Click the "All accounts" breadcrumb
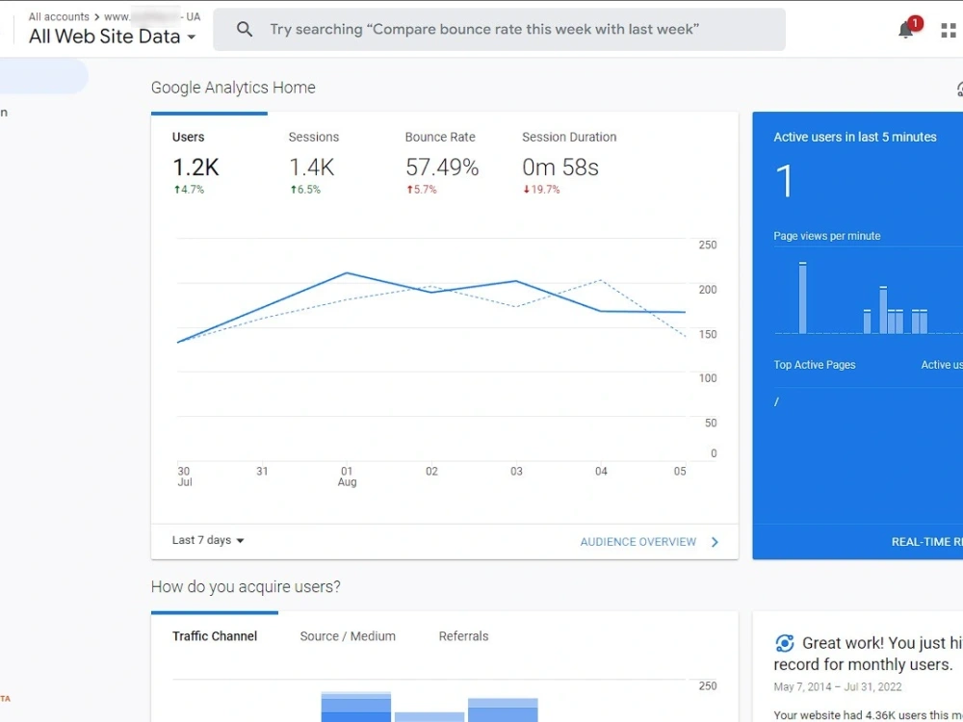Image resolution: width=963 pixels, height=722 pixels. click(59, 16)
